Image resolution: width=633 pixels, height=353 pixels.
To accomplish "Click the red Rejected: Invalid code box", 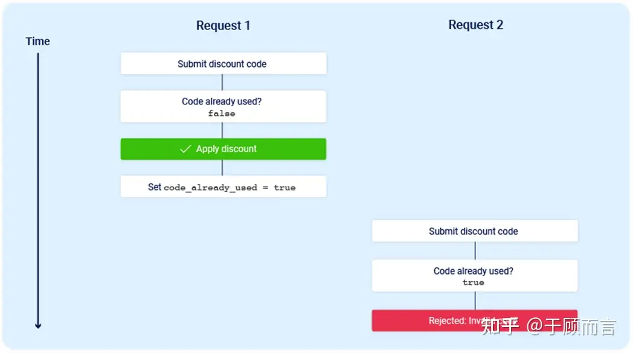I will tap(474, 321).
